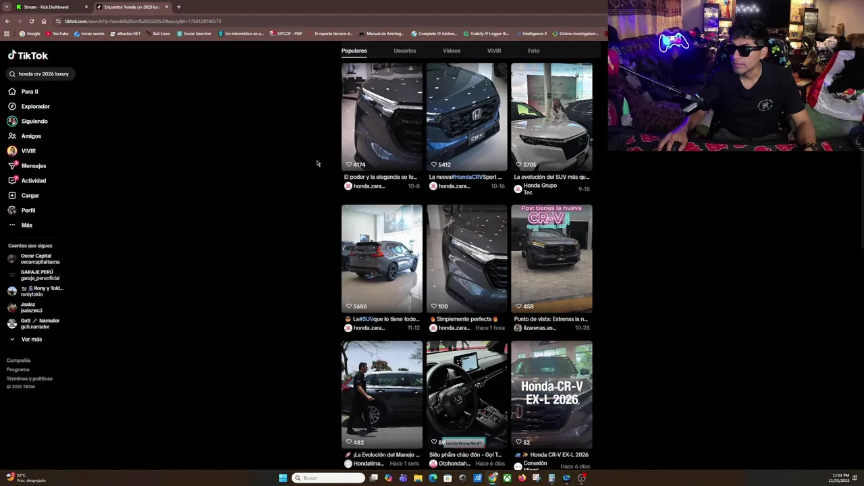864x486 pixels.
Task: Open Firefox from the taskbar
Action: point(522,478)
